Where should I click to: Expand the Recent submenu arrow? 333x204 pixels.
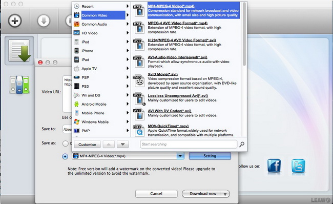[128, 6]
